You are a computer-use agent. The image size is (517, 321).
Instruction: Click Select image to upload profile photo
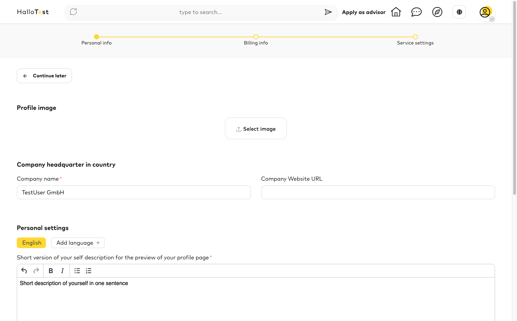click(x=256, y=128)
